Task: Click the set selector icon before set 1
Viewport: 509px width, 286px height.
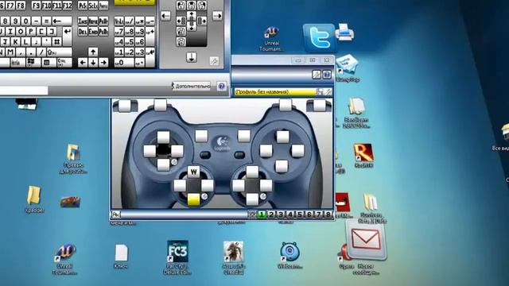Action: click(x=252, y=214)
